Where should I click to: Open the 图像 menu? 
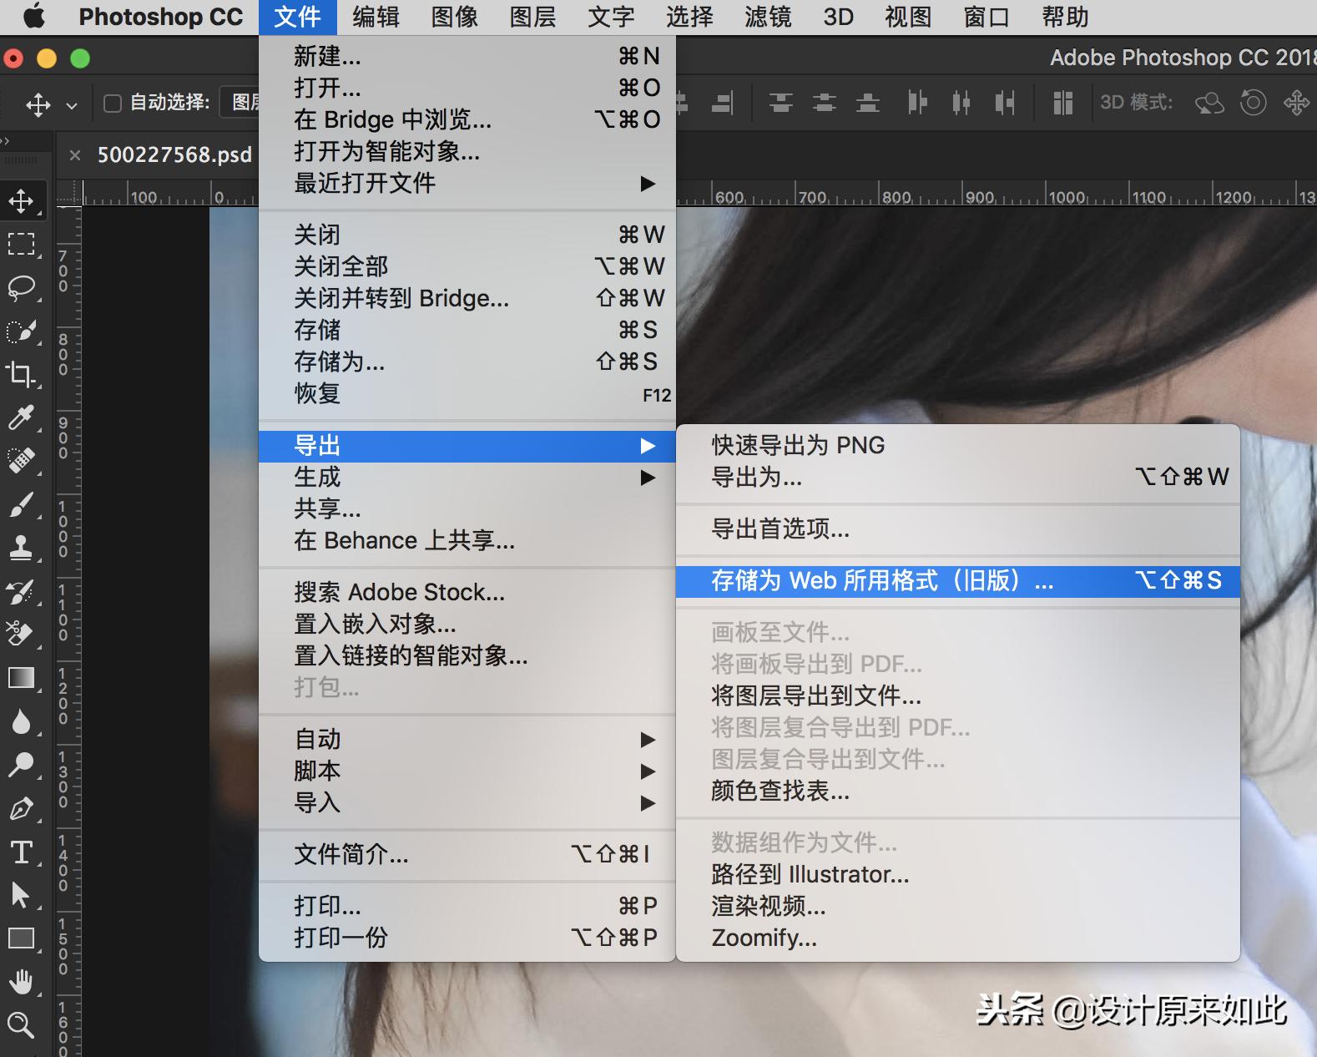(x=454, y=17)
